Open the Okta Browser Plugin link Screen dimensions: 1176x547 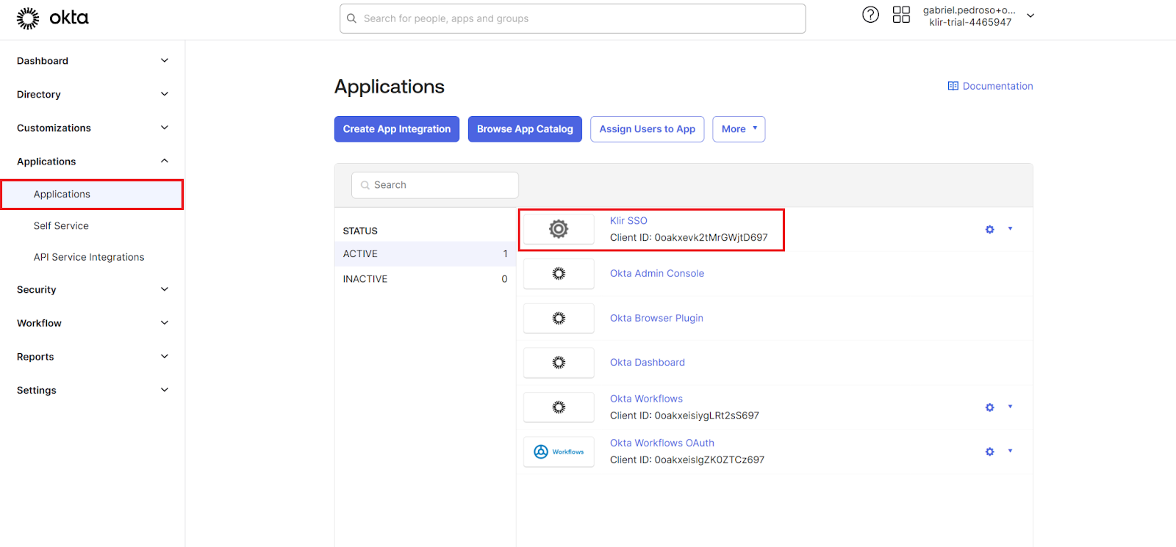coord(656,318)
